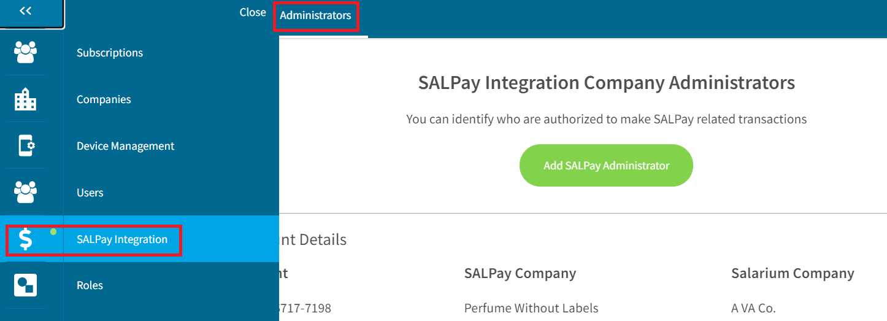
Task: Click the green notification dot beside dollar icon
Action: point(53,231)
